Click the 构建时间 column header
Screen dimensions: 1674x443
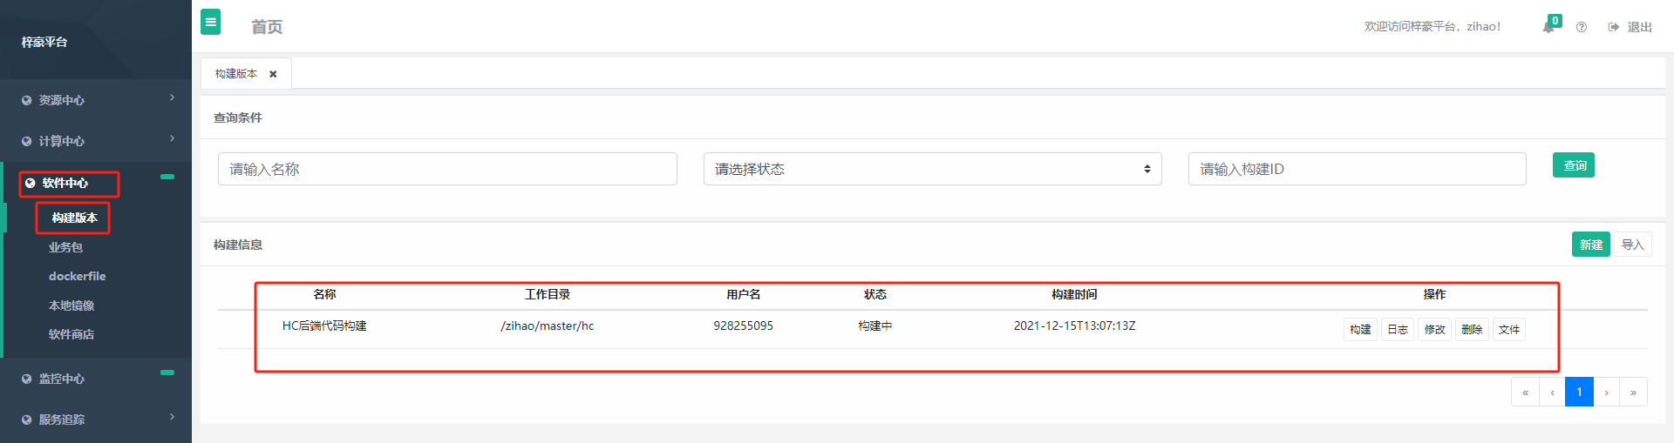tap(1074, 294)
